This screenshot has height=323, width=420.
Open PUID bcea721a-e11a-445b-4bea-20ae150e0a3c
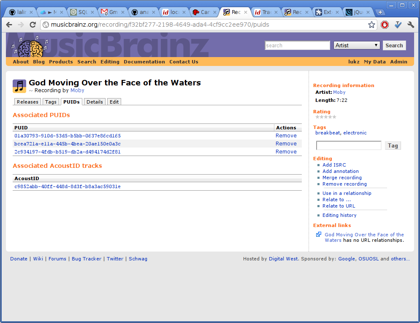68,144
